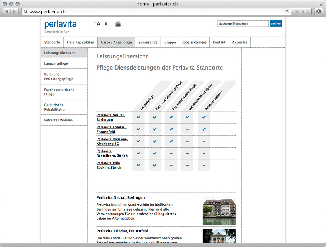Click the Perlavita Neutal, Berlingen section heading
Screen dimensions: 326x247
(x=120, y=198)
